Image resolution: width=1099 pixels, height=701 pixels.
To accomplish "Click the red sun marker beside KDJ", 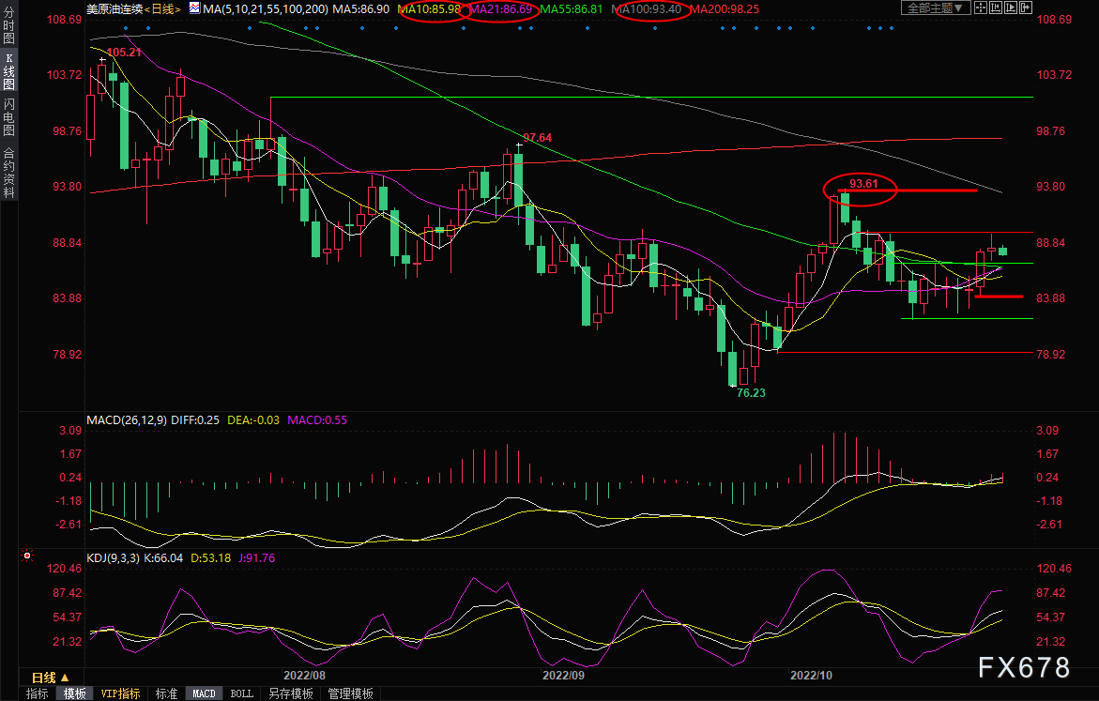I will pyautogui.click(x=27, y=556).
